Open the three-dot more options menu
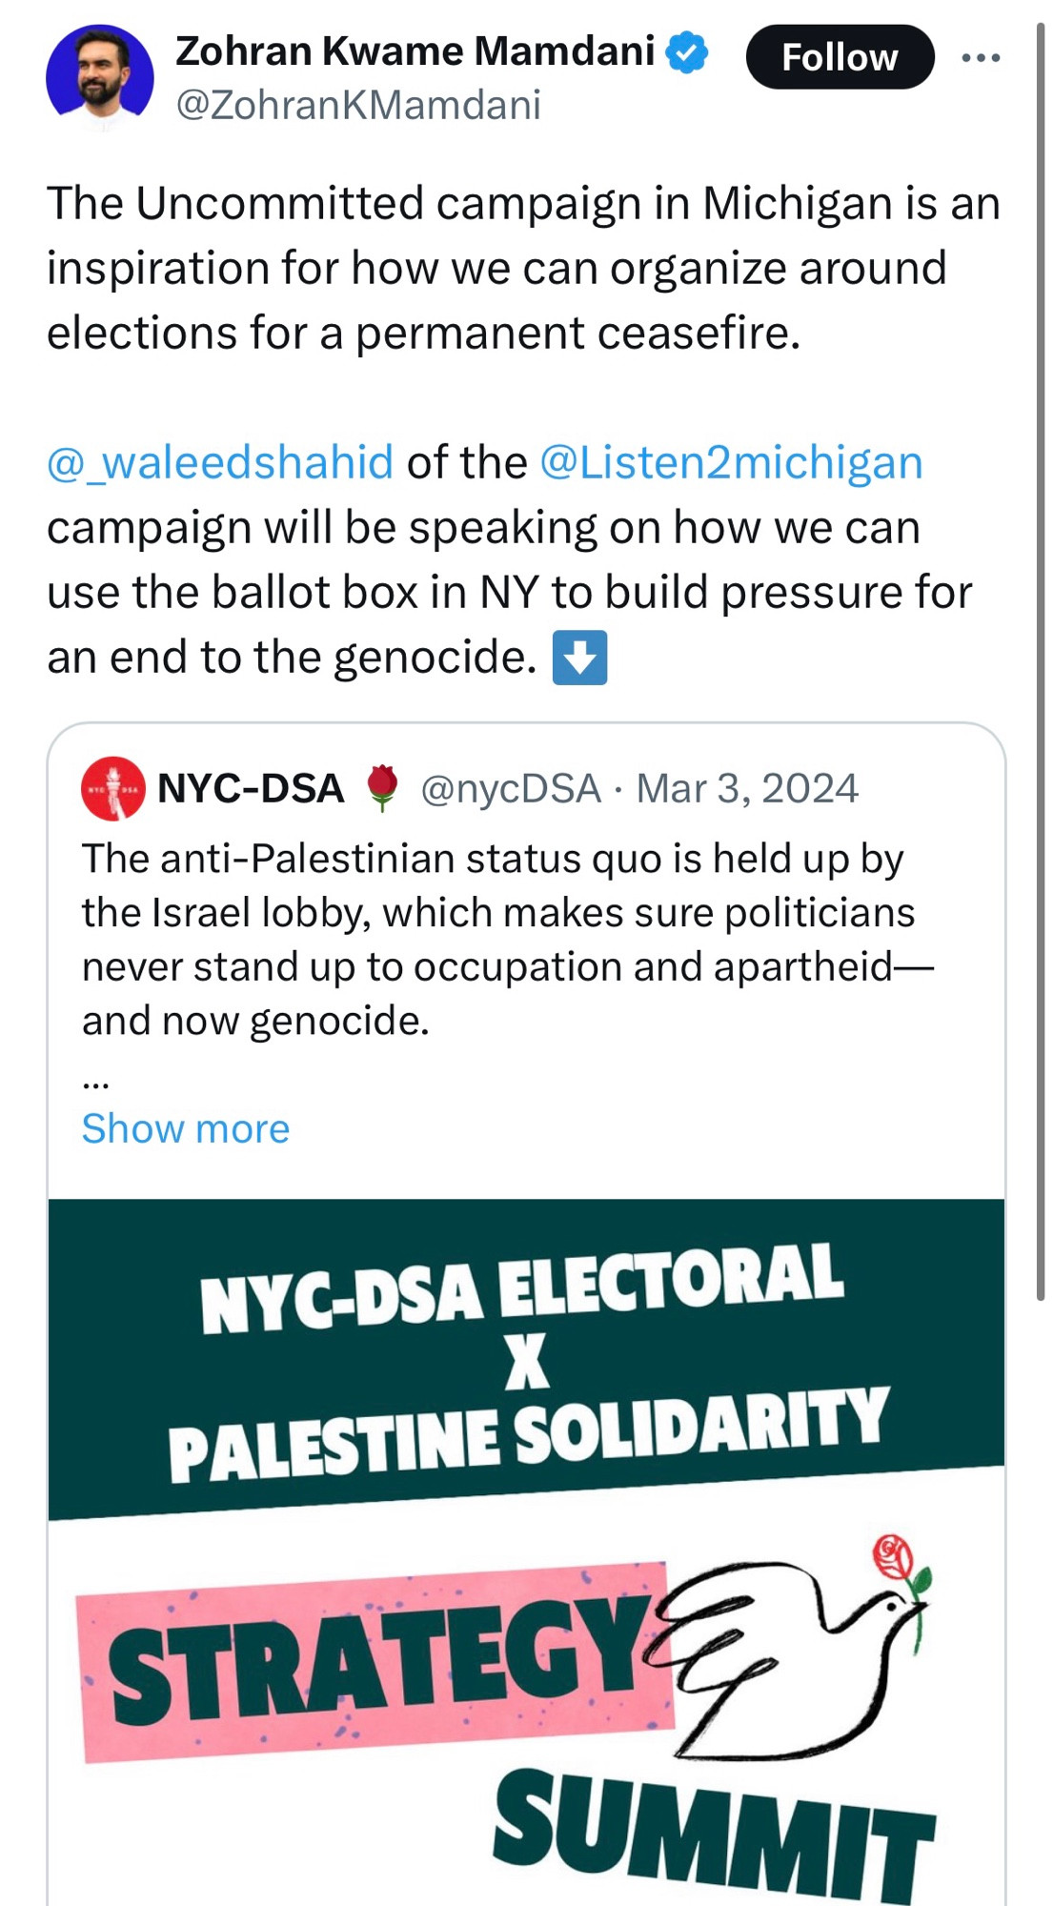This screenshot has width=1053, height=1906. point(981,58)
